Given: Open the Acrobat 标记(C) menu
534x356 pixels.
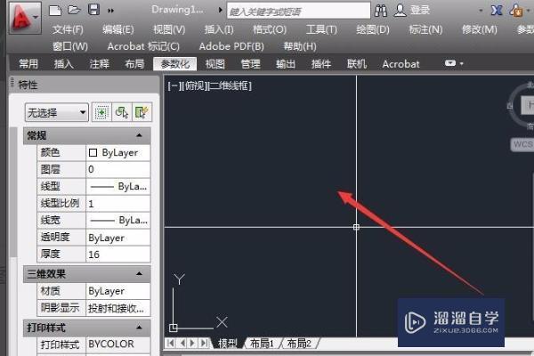Looking at the screenshot, I should click(143, 46).
